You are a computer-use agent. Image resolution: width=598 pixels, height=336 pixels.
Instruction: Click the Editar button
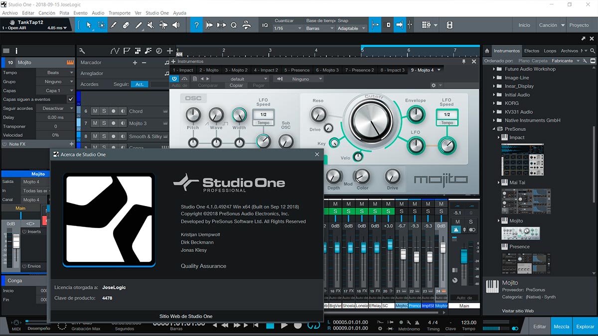coord(540,327)
